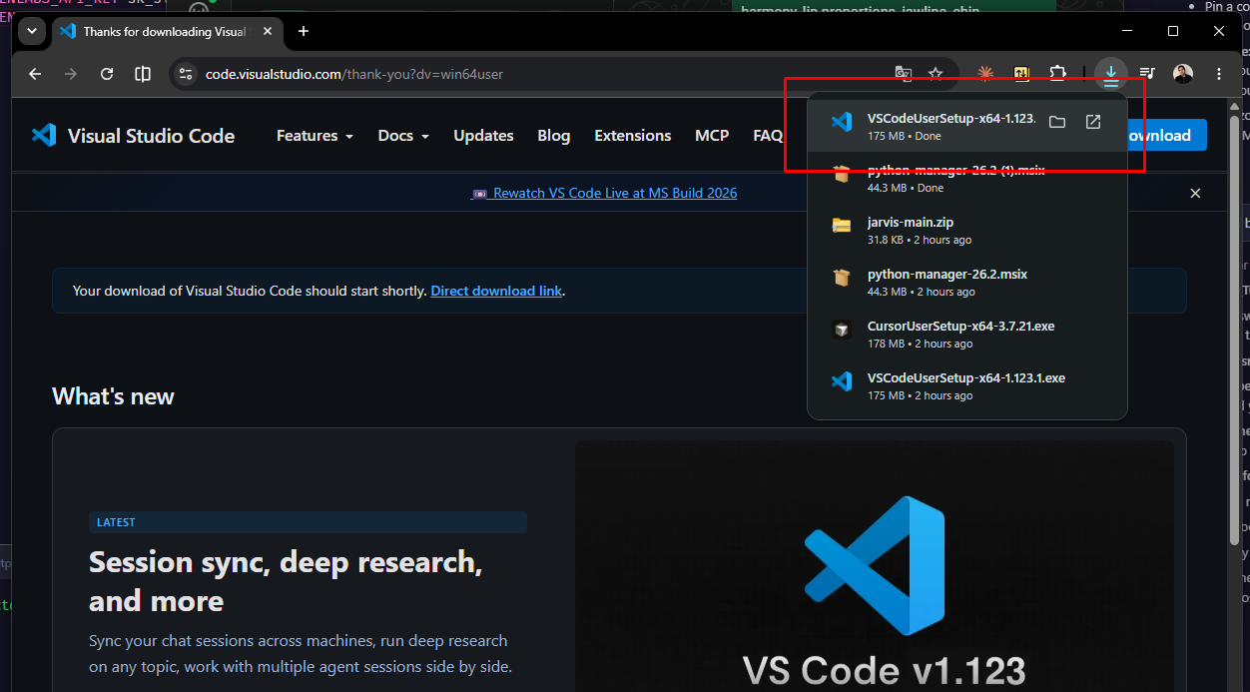Open the orange starburst extension icon
Viewport: 1250px width, 692px height.
coord(985,73)
